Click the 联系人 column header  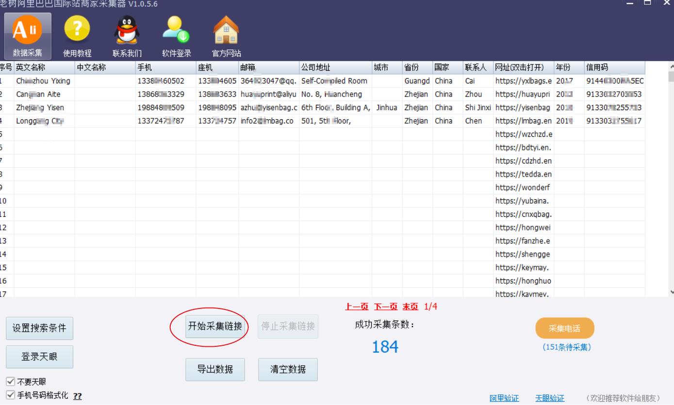point(478,68)
